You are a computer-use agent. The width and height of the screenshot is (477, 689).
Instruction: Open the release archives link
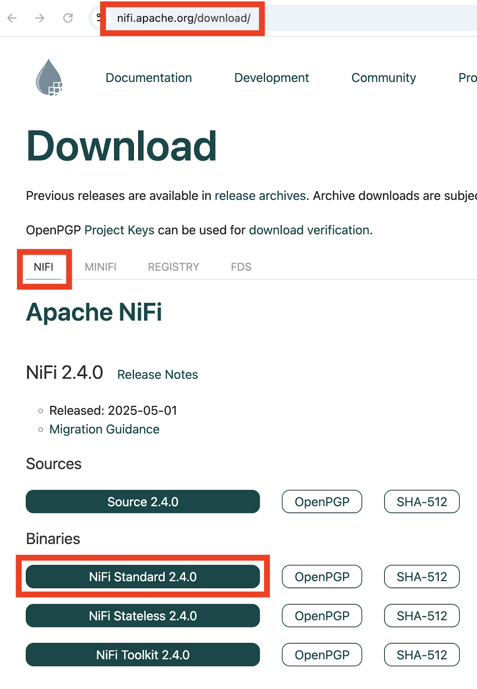click(260, 196)
